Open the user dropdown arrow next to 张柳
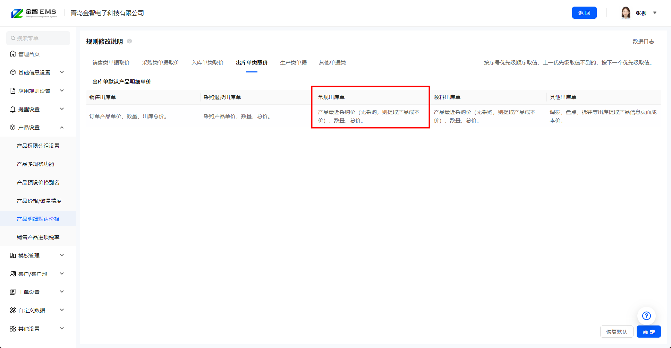 click(655, 13)
